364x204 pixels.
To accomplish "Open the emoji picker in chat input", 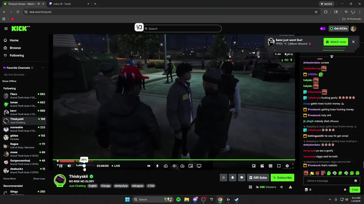I will tap(355, 181).
